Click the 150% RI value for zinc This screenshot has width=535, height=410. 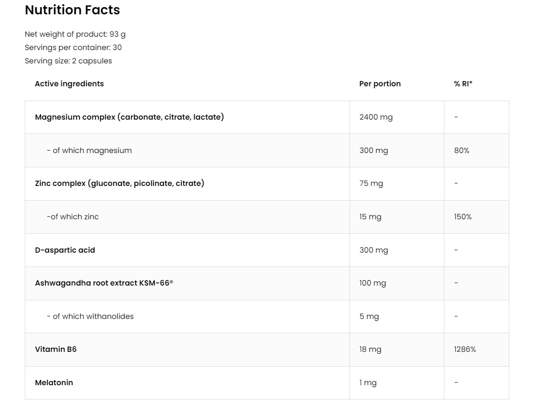coord(463,217)
